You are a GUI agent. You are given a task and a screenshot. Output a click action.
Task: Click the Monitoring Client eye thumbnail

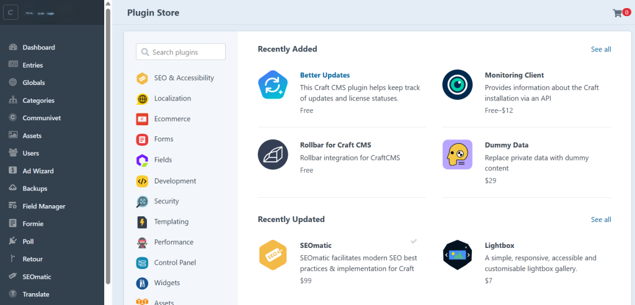click(458, 85)
